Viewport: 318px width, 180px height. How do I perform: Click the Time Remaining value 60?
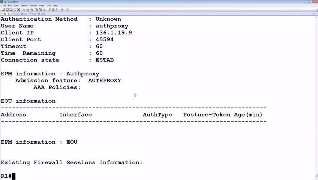(99, 53)
